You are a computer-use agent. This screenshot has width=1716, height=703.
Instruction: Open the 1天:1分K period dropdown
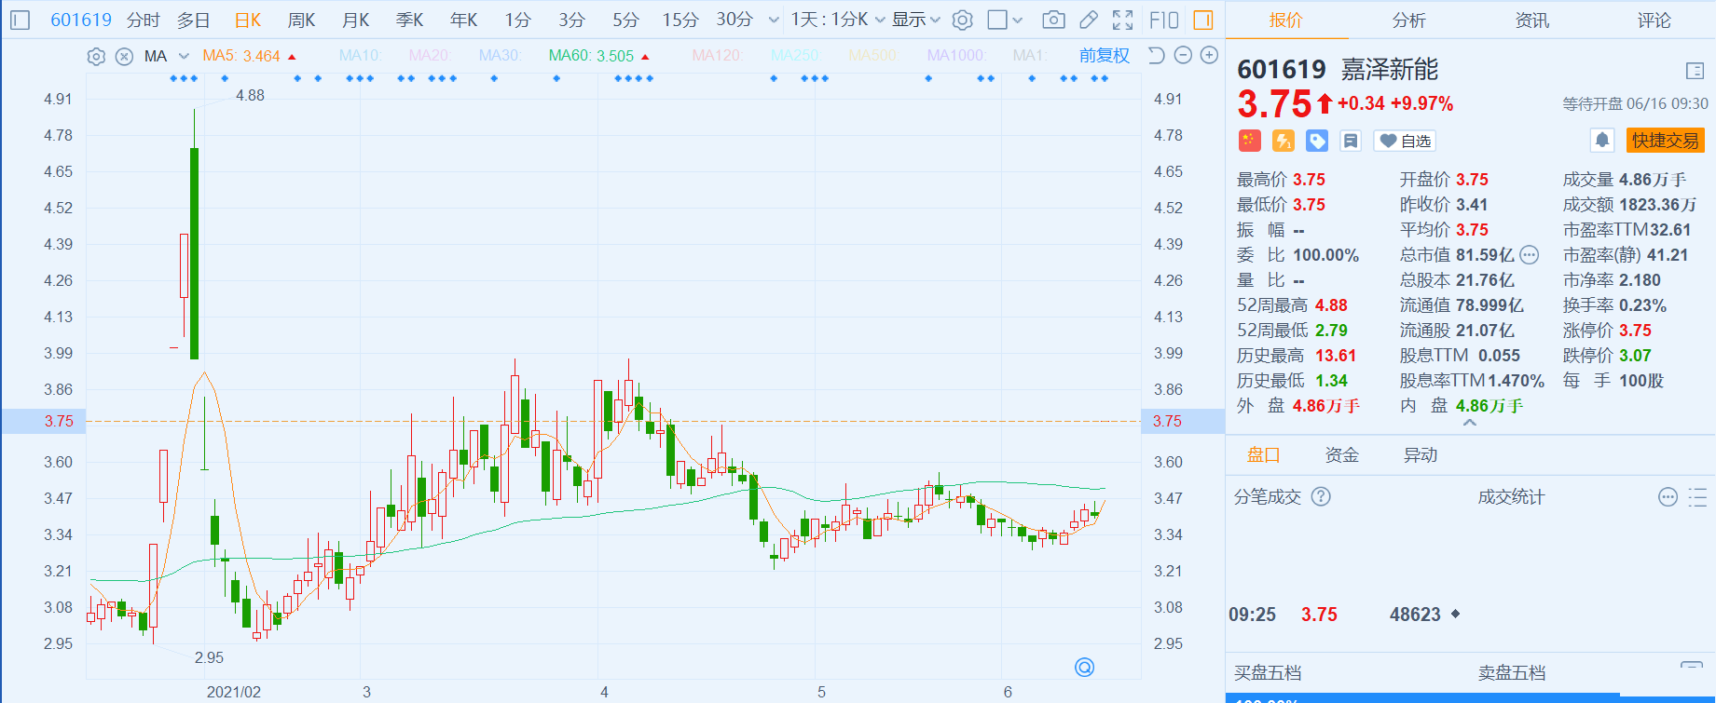[837, 20]
